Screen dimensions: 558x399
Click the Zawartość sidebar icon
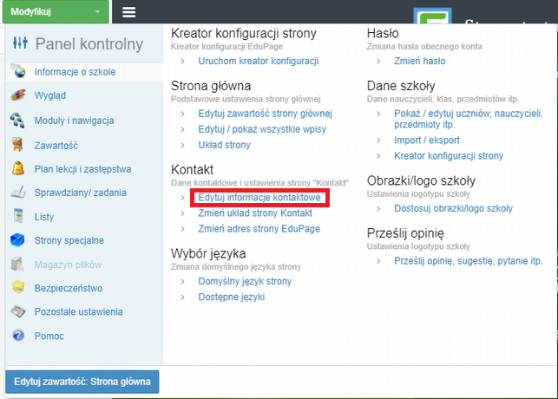click(17, 145)
